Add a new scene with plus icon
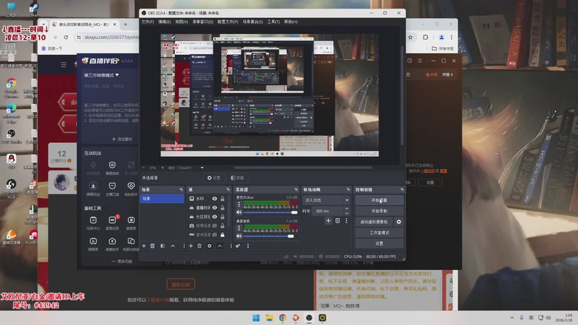The height and width of the screenshot is (325, 578). pos(144,246)
